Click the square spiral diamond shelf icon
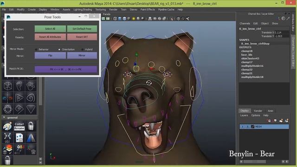 19,109
